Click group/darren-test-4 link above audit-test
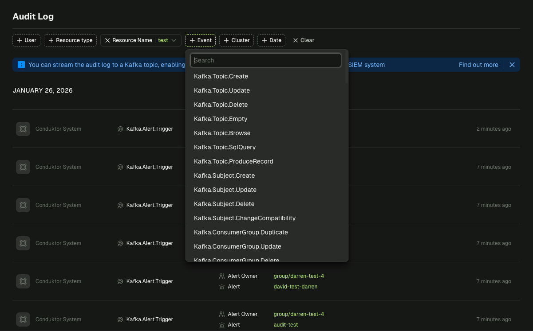This screenshot has width=533, height=331. point(299,314)
